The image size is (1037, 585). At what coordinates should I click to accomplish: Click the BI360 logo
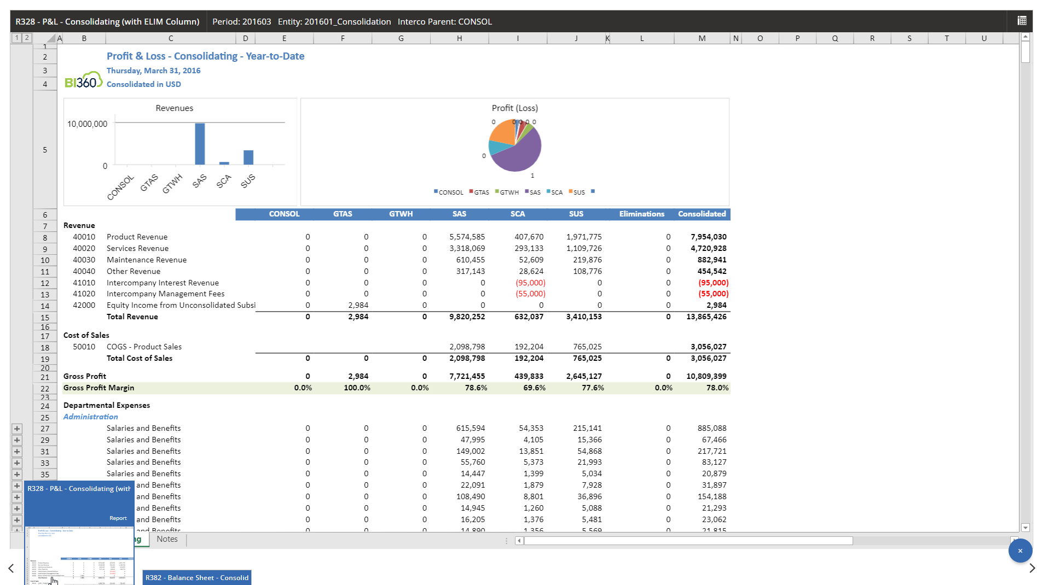click(83, 81)
